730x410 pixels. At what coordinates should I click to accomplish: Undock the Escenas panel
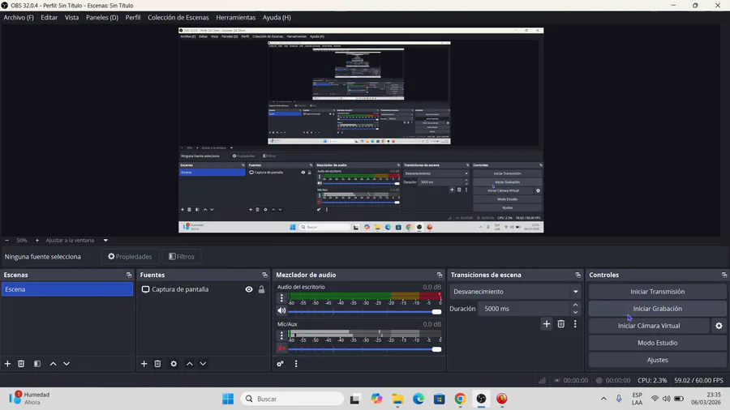coord(129,275)
